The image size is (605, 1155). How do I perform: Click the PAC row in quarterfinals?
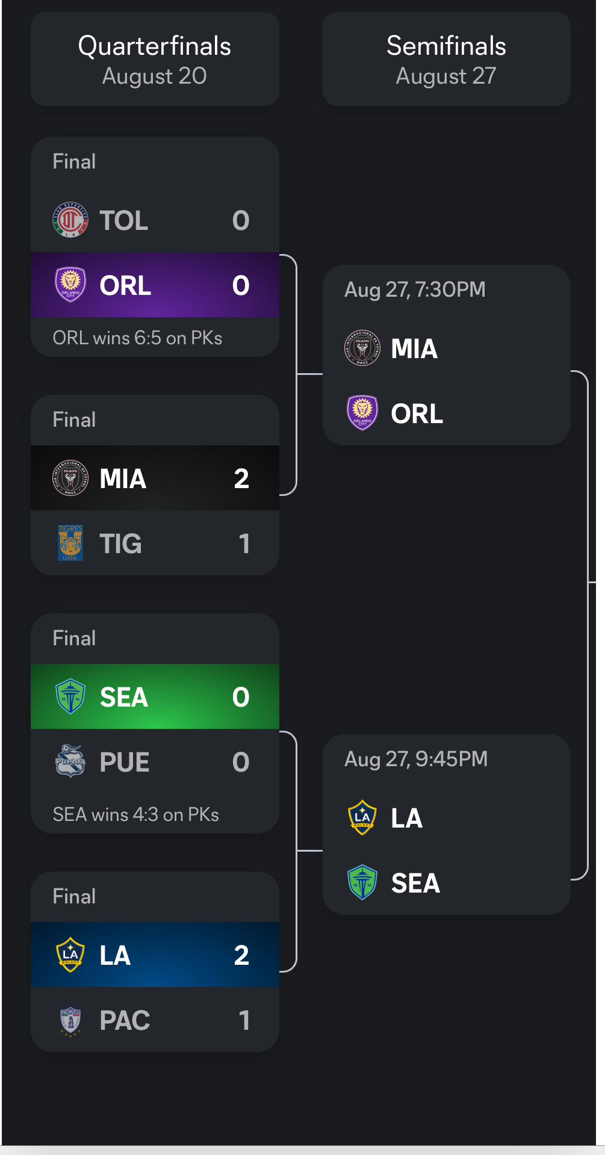[x=155, y=1020]
